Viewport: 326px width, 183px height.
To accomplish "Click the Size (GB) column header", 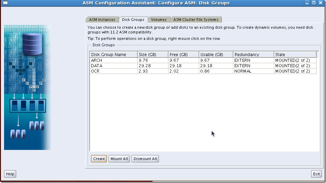I will point(153,54).
